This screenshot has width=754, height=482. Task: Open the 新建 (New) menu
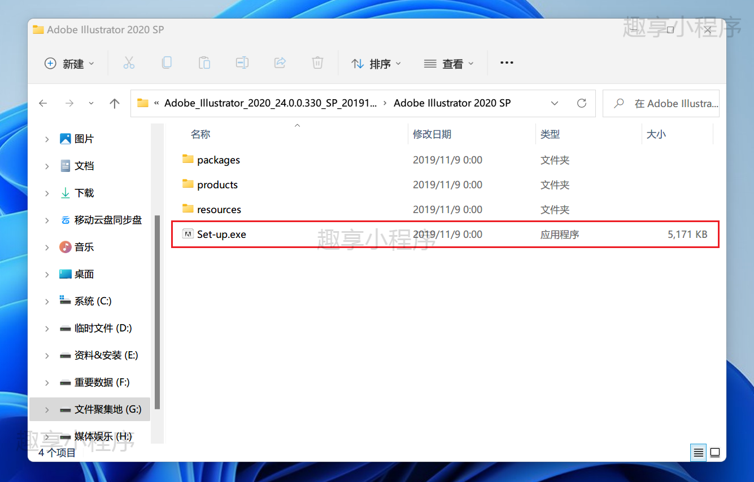69,64
